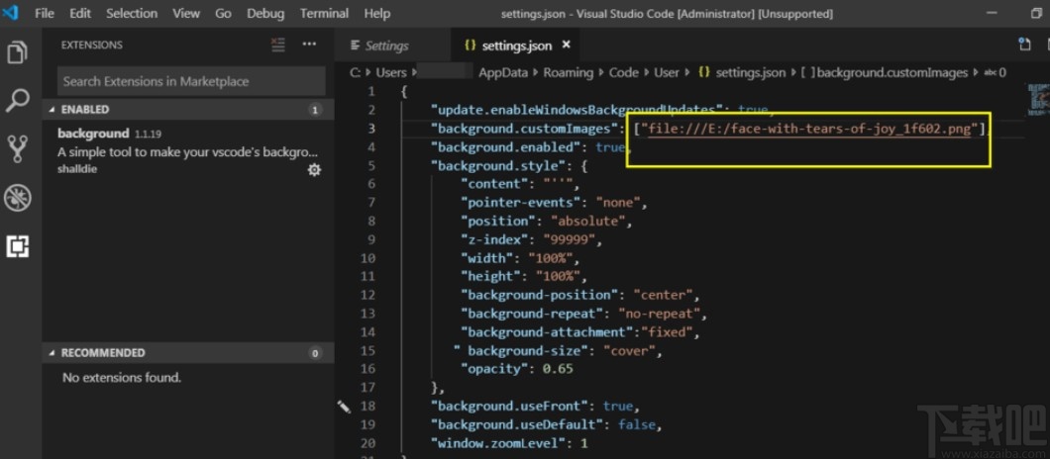Open the Debug menu
The height and width of the screenshot is (459, 1050).
[265, 14]
